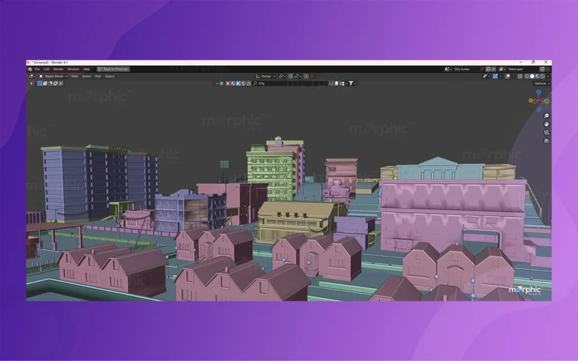Choose the set new selection mode icon
Screen dimensions: 578x361
pos(40,83)
